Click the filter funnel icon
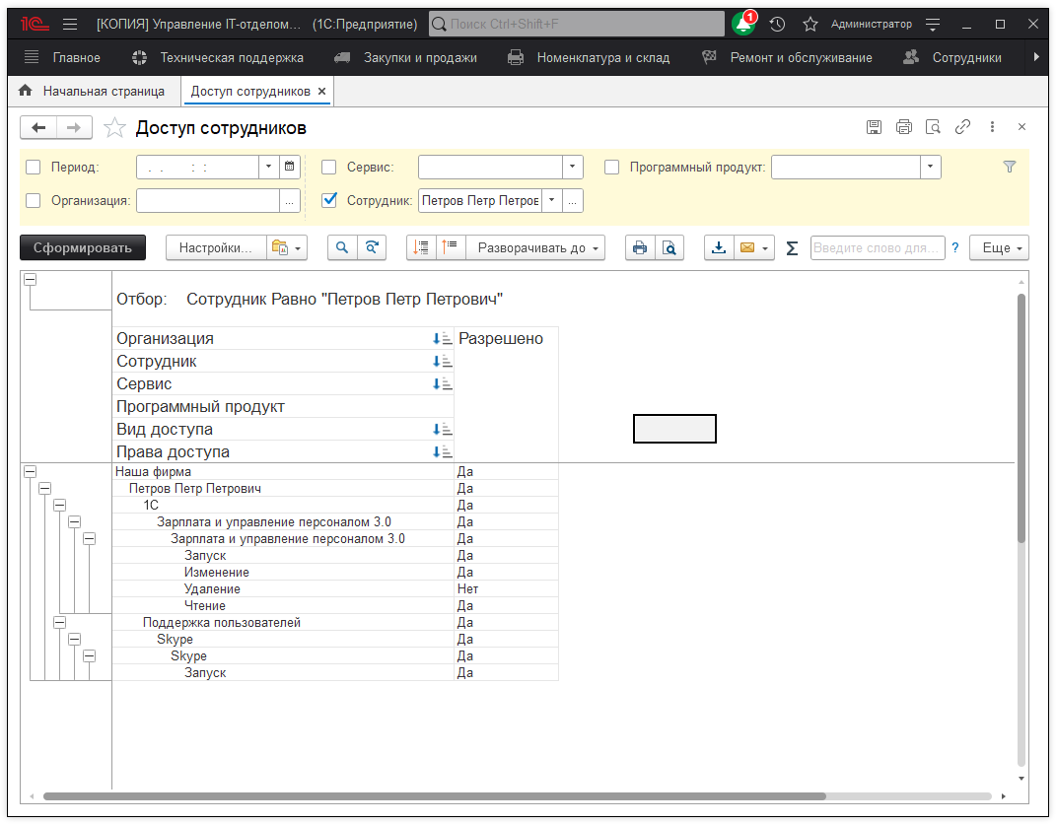Viewport: 1056px width, 824px height. point(1009,168)
